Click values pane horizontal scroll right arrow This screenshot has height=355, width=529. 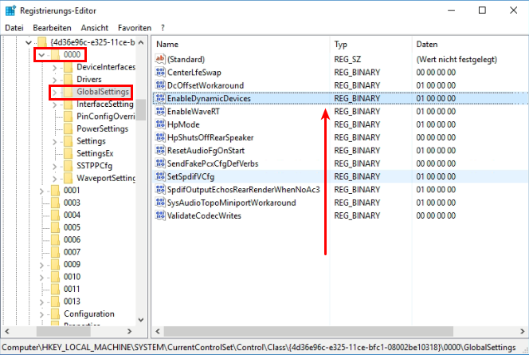click(x=523, y=331)
